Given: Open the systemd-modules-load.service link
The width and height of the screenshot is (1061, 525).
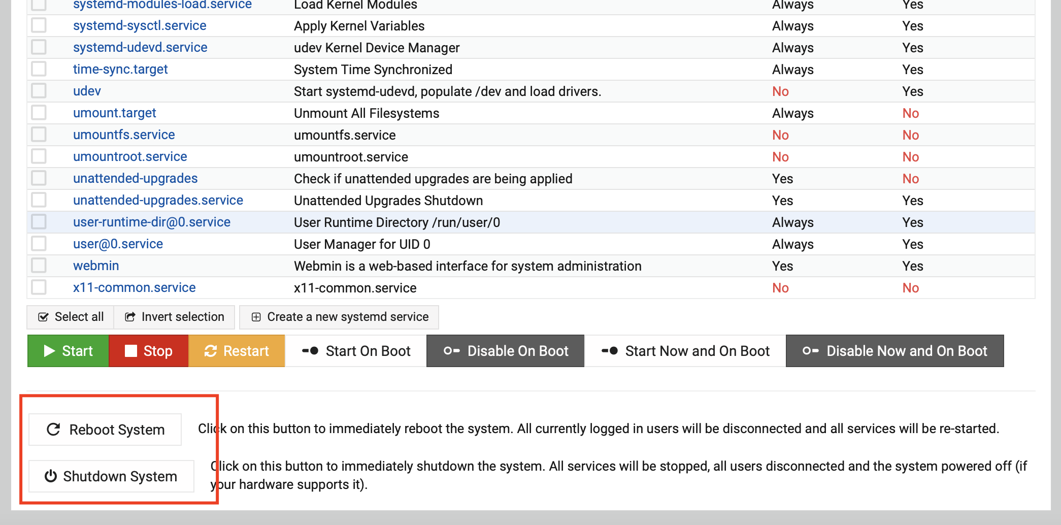Looking at the screenshot, I should click(x=162, y=5).
